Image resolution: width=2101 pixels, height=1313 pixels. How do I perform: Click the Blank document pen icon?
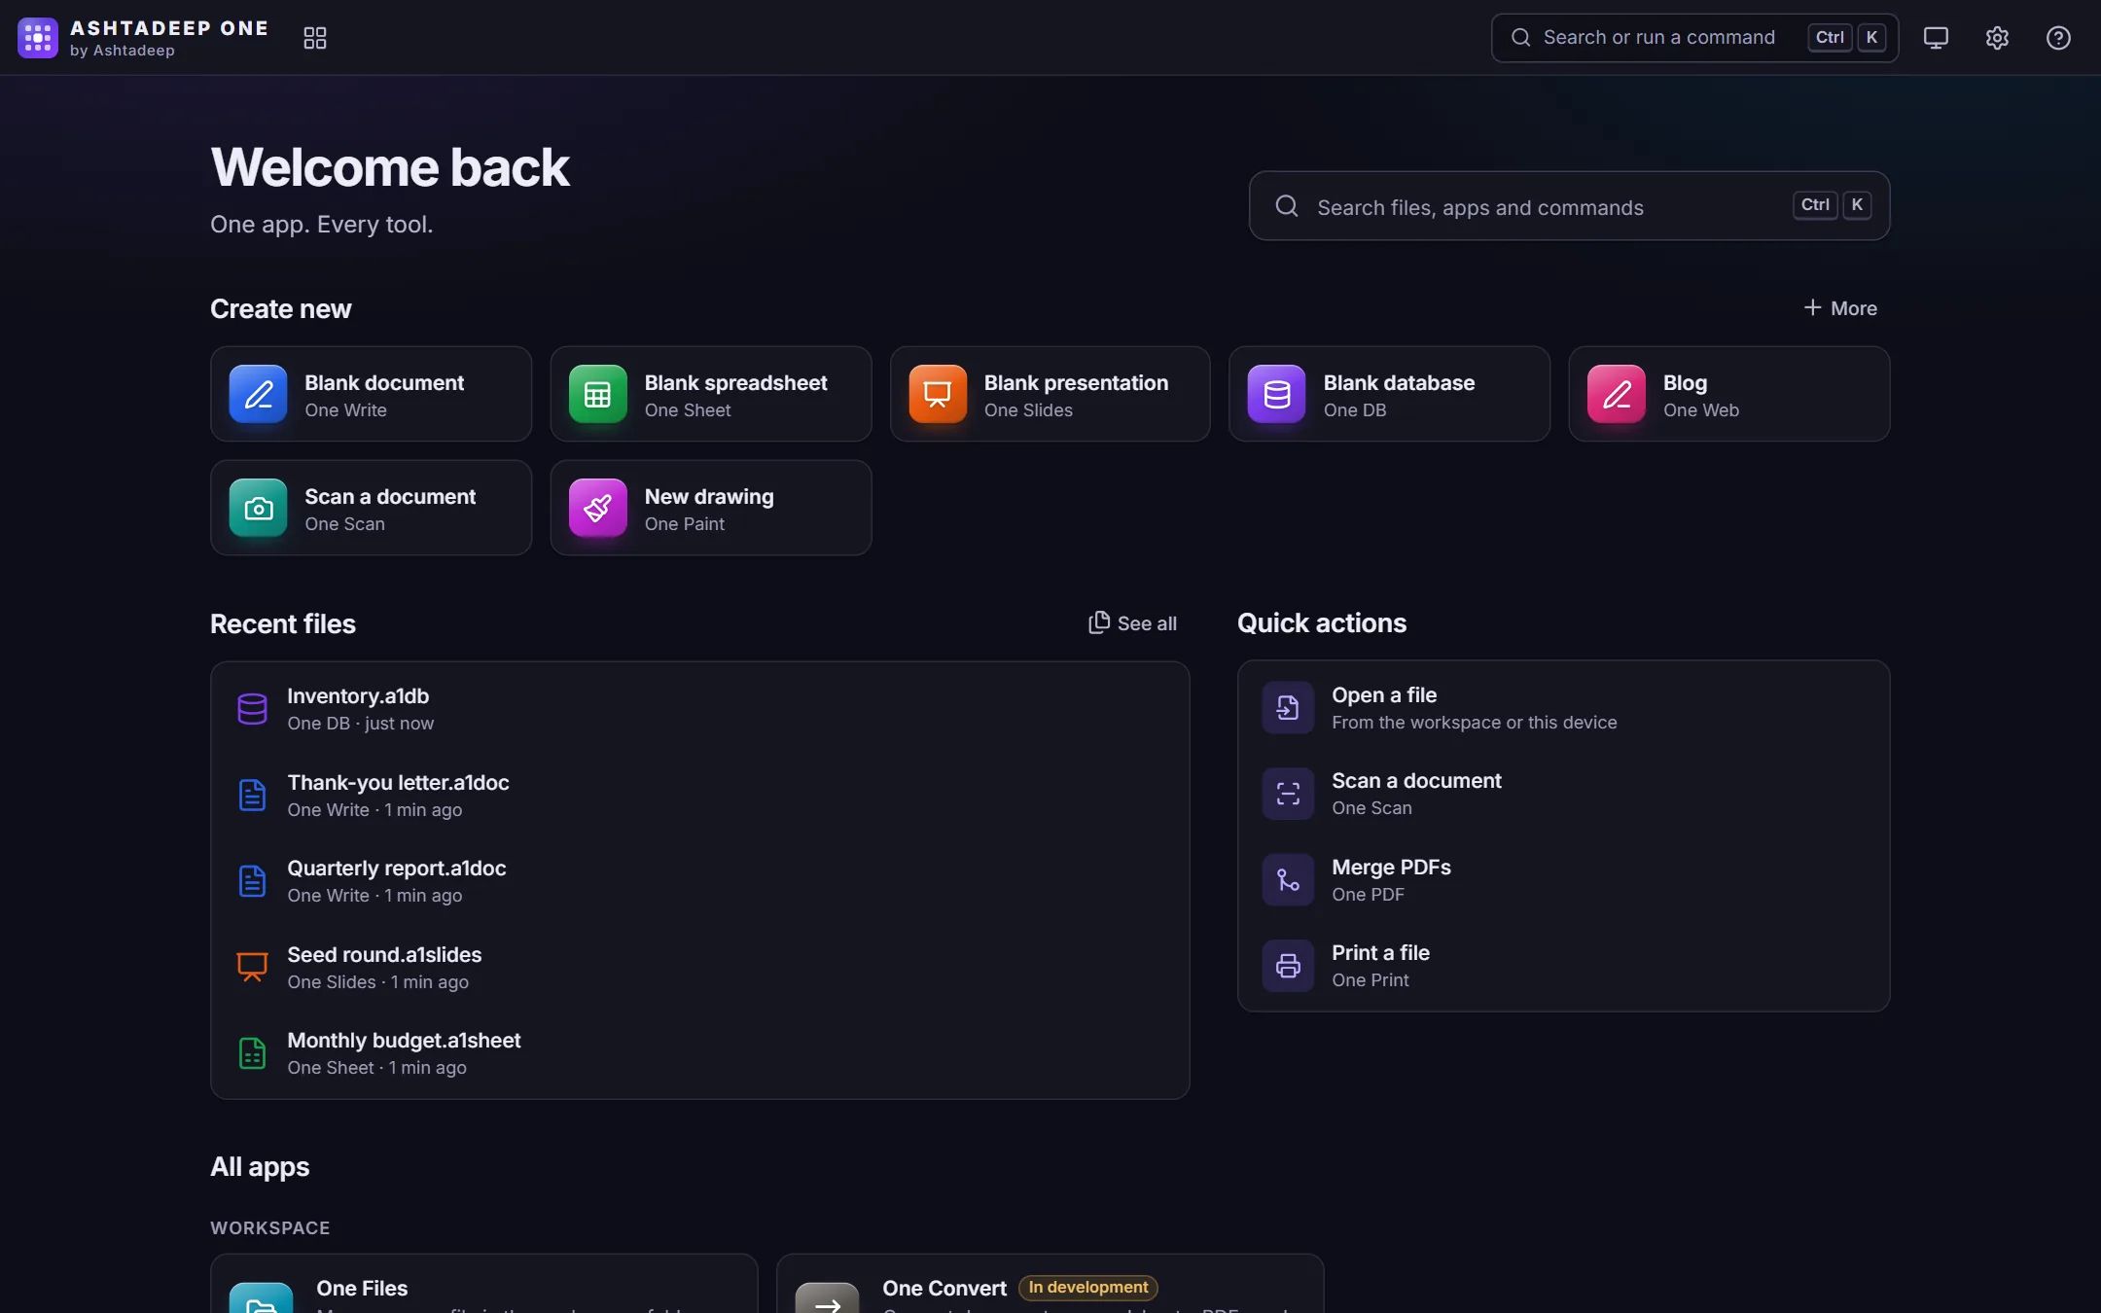[x=258, y=394]
